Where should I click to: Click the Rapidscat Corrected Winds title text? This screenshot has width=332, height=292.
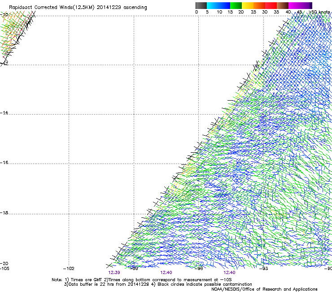(78, 8)
